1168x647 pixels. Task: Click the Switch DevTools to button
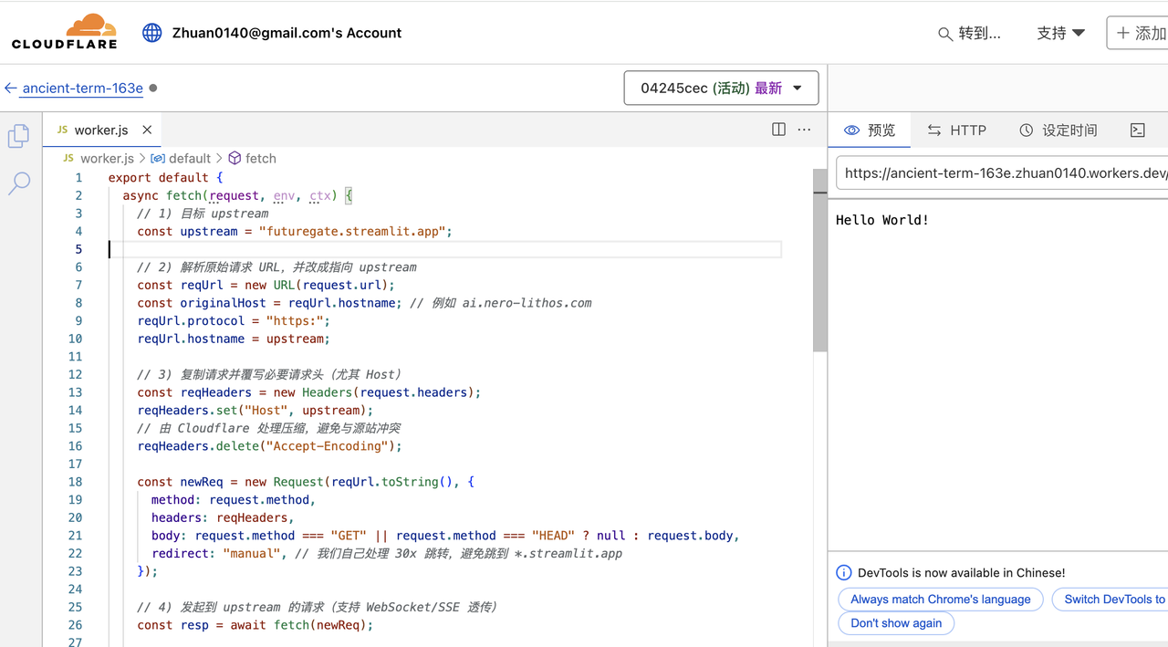tap(1111, 600)
